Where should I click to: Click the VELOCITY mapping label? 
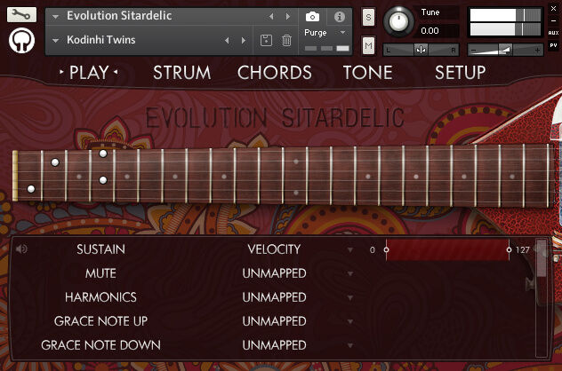(x=274, y=249)
